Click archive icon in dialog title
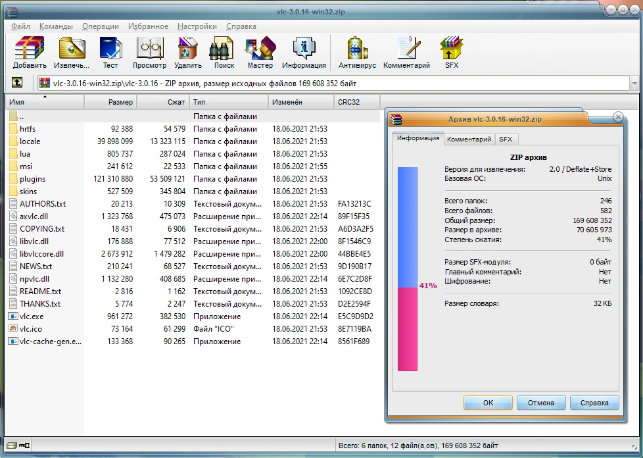 tap(396, 119)
